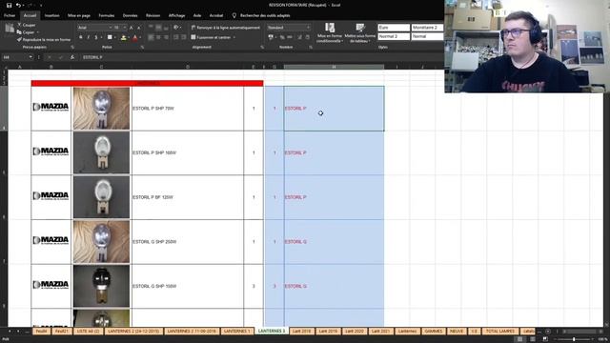This screenshot has height=343, width=610.
Task: Select cell ESTORIL G SHP 250W
Action: (188, 242)
